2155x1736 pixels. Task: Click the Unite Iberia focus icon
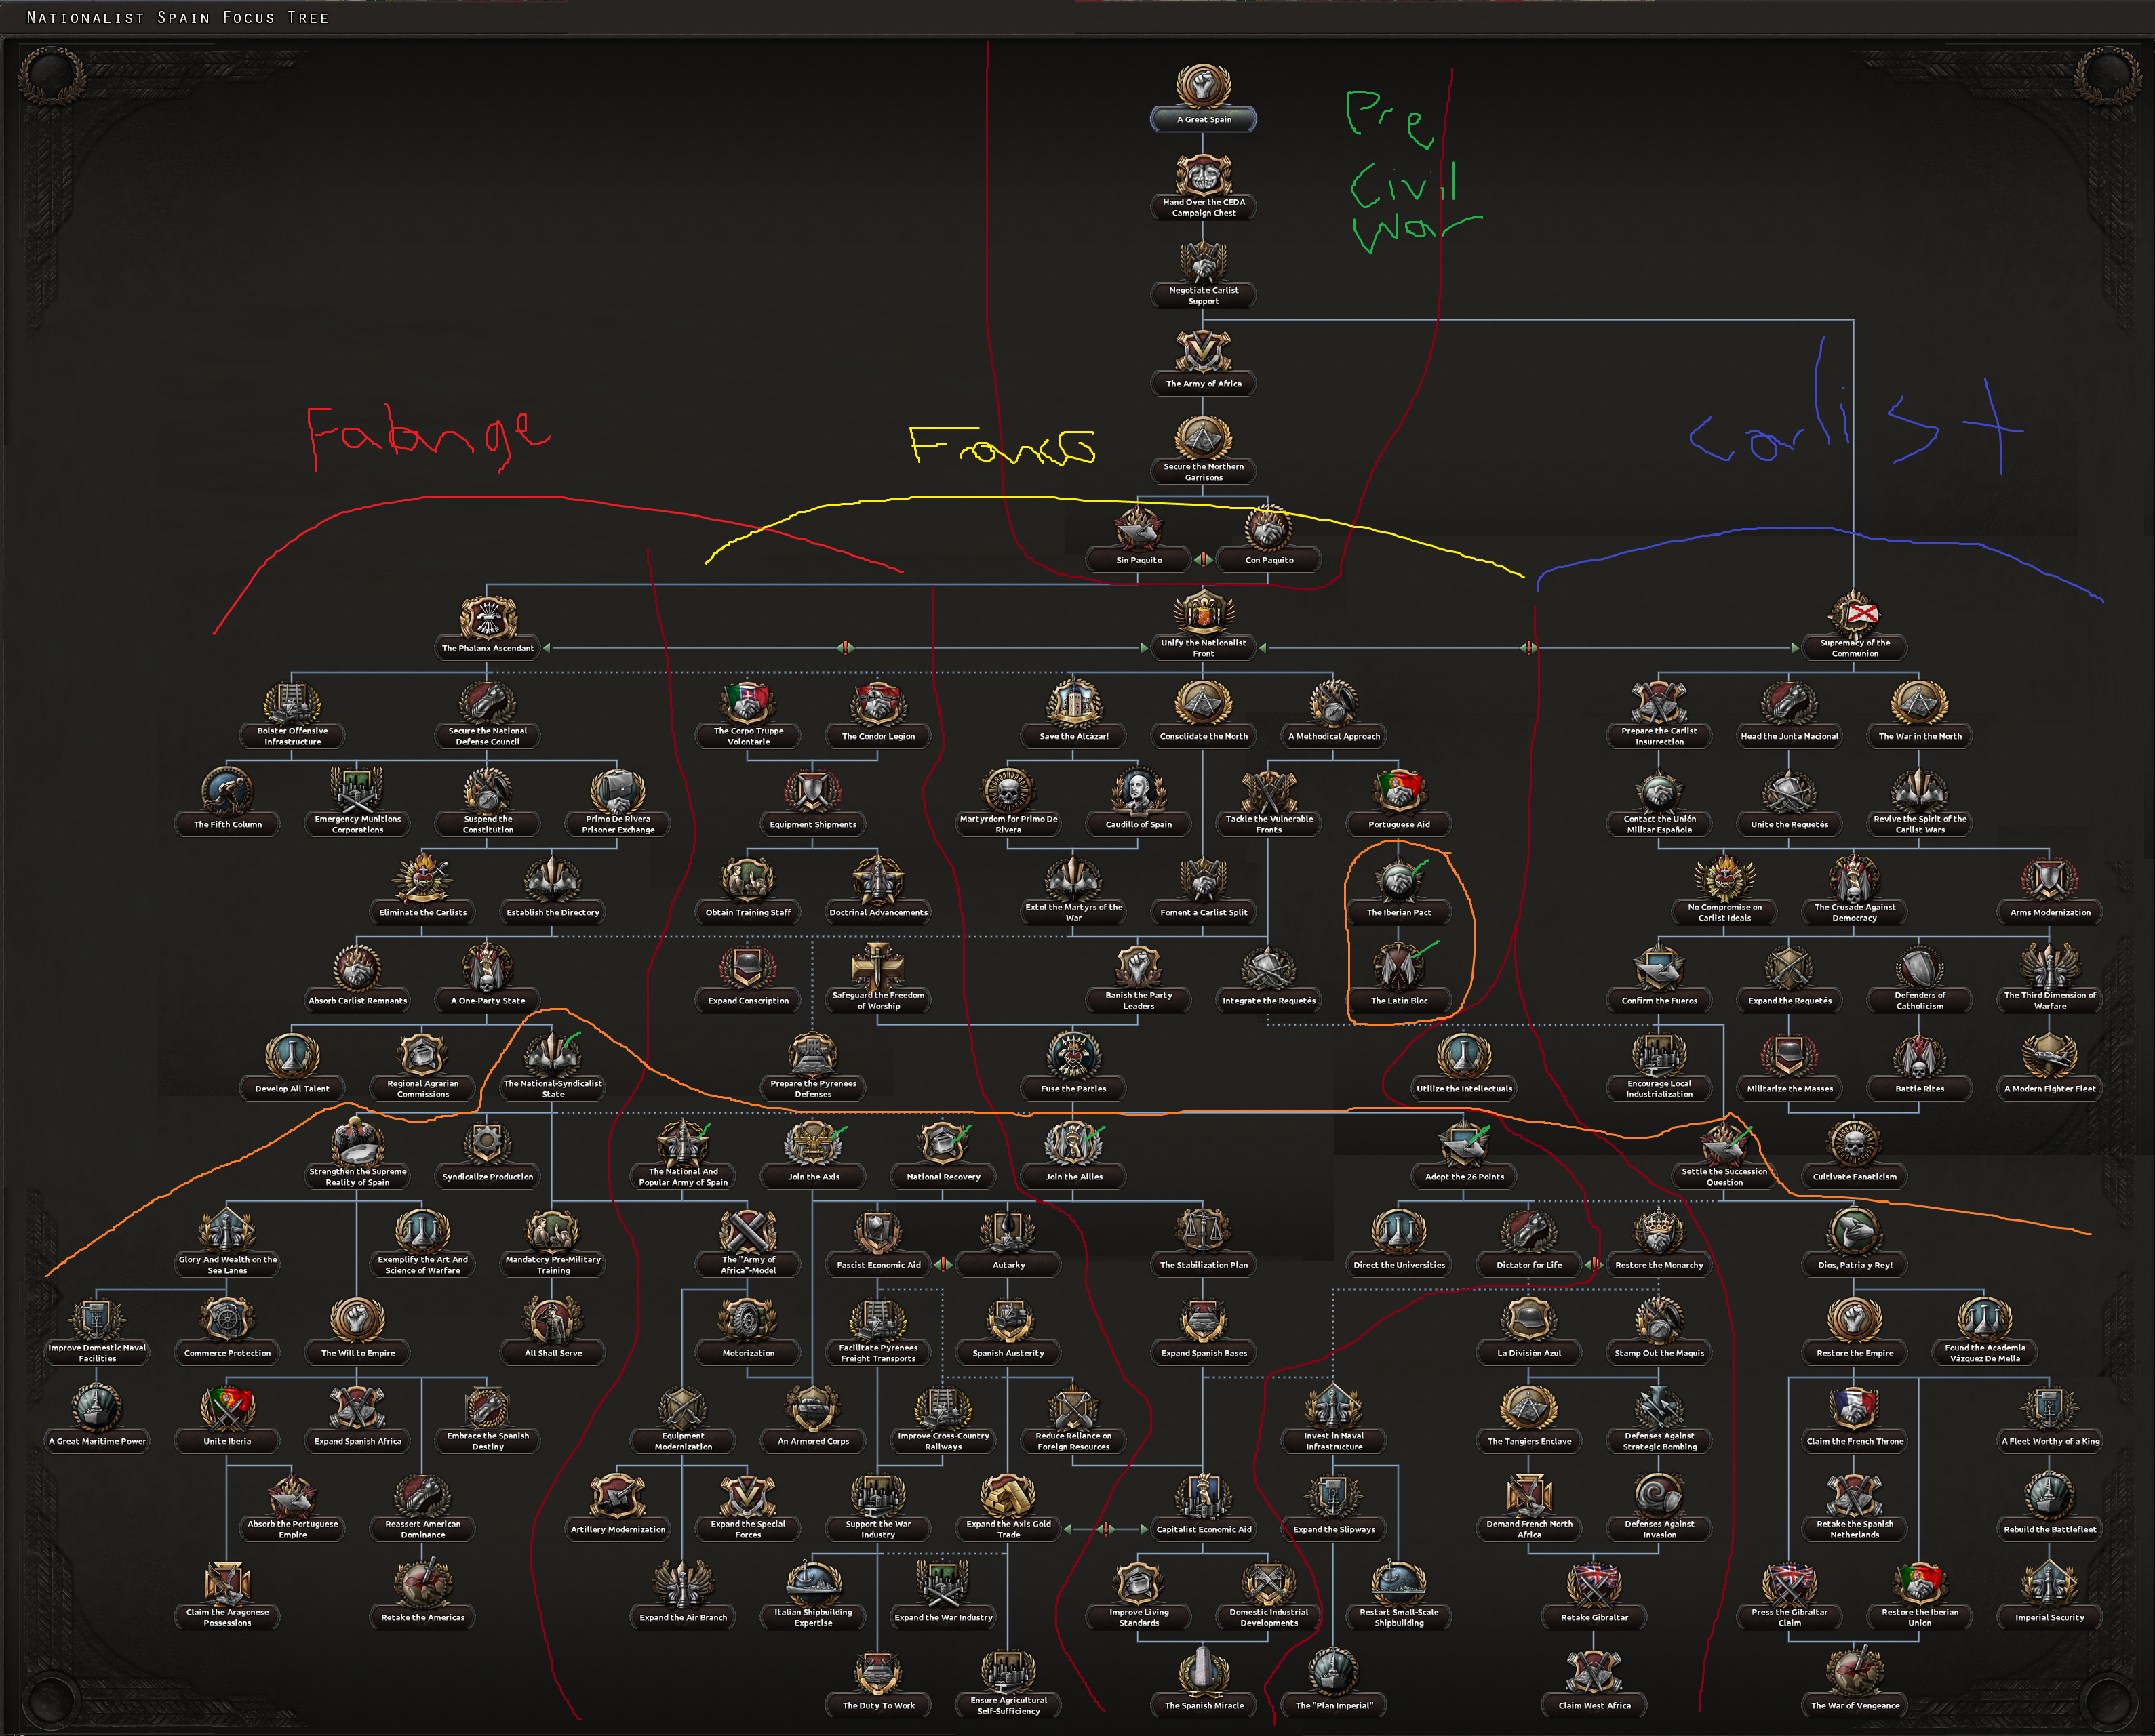[x=227, y=1408]
